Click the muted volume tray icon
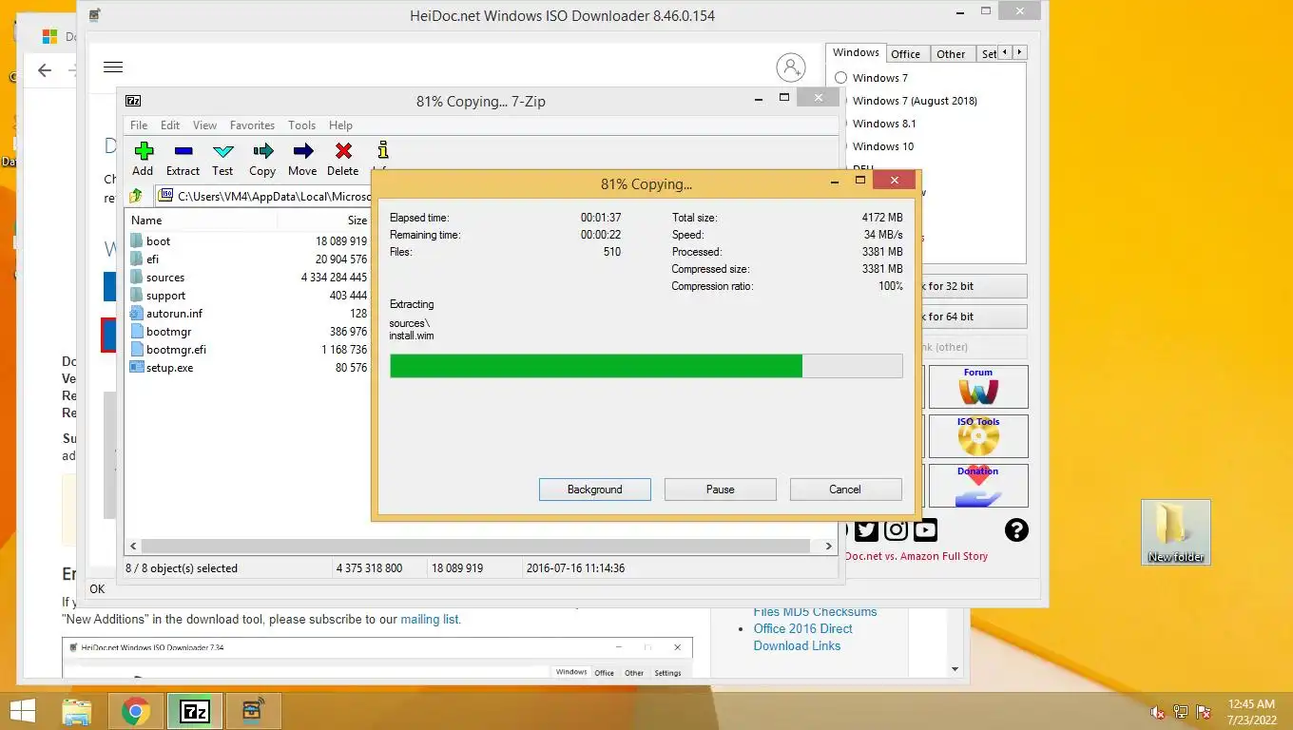This screenshot has width=1293, height=730. (x=1158, y=711)
